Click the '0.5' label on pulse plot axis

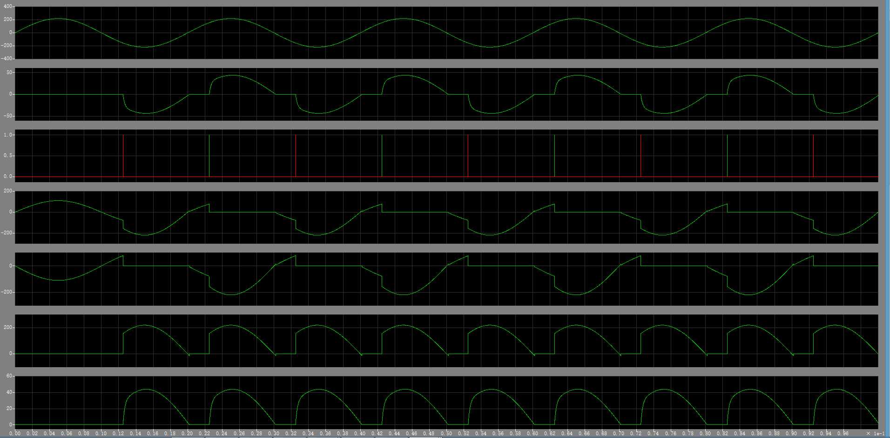coord(8,156)
